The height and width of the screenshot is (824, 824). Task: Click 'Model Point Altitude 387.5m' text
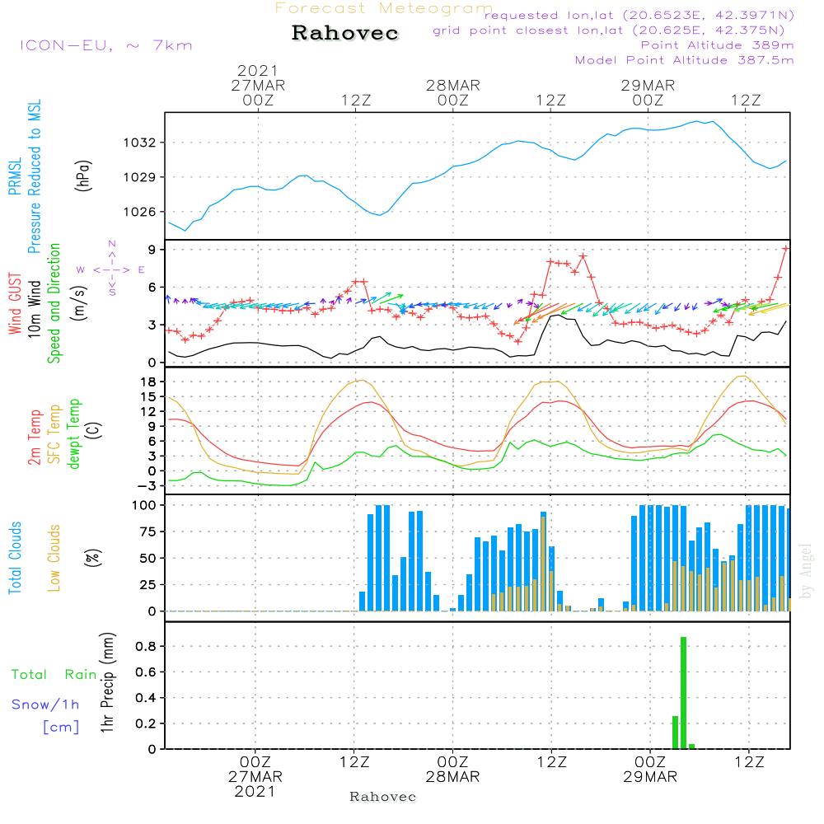tap(684, 60)
